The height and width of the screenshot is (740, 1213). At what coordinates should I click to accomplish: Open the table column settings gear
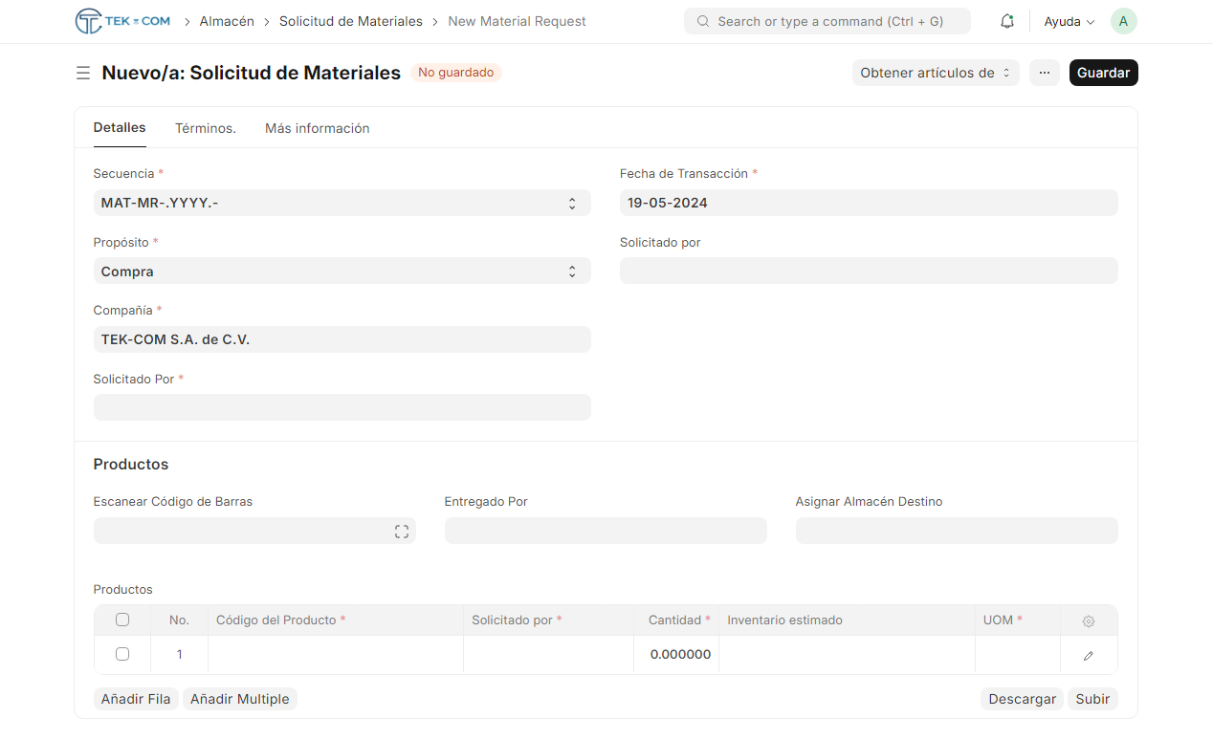[x=1089, y=620]
